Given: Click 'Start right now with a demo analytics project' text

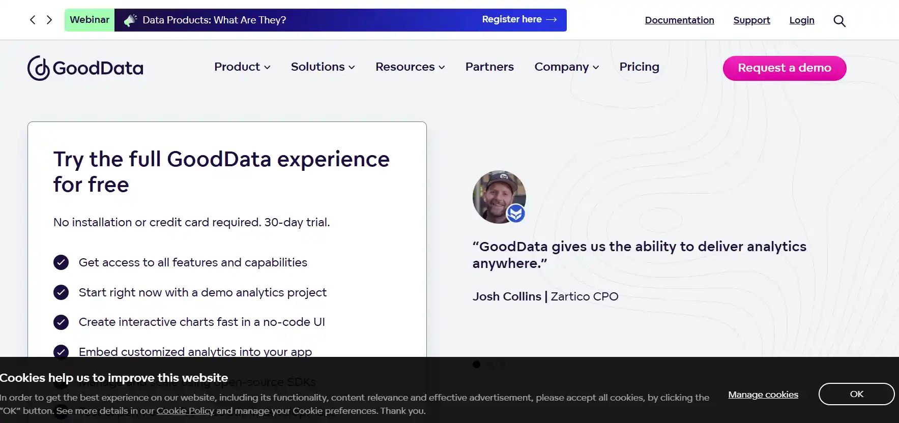Looking at the screenshot, I should pyautogui.click(x=202, y=292).
